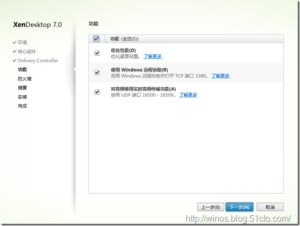Uncheck the 优化性能(O) checkbox
300x226 pixels.
pos(97,53)
